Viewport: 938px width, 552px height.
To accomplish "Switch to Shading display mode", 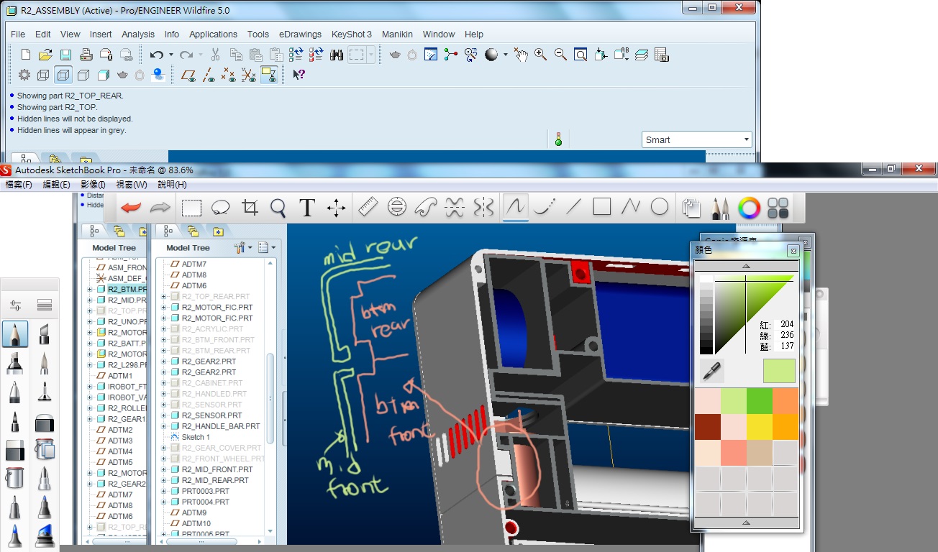I will tap(103, 74).
